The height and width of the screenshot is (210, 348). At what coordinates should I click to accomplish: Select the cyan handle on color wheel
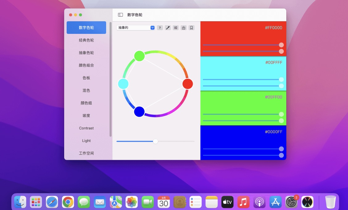pyautogui.click(x=123, y=84)
